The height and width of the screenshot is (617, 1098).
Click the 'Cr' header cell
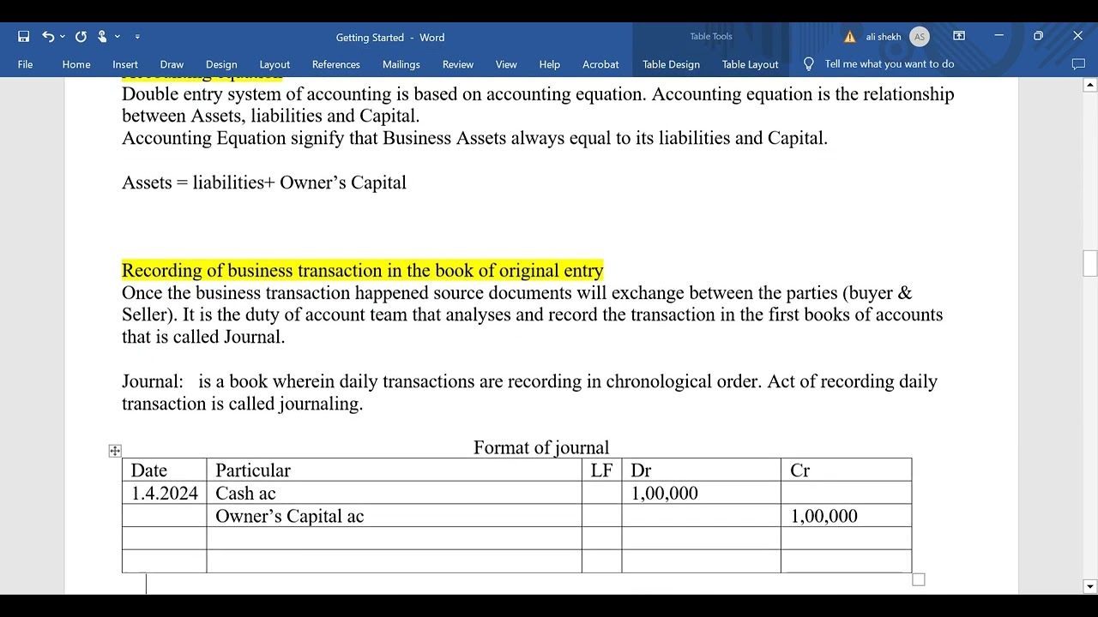click(x=847, y=470)
